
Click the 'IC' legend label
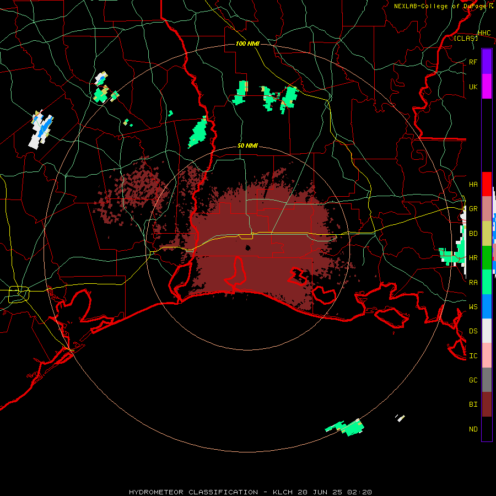(x=473, y=355)
